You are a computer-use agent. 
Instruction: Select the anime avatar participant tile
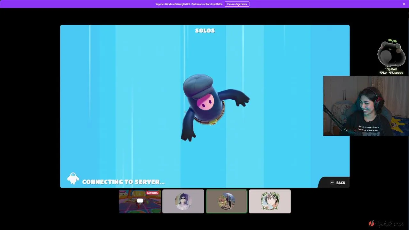(x=270, y=201)
